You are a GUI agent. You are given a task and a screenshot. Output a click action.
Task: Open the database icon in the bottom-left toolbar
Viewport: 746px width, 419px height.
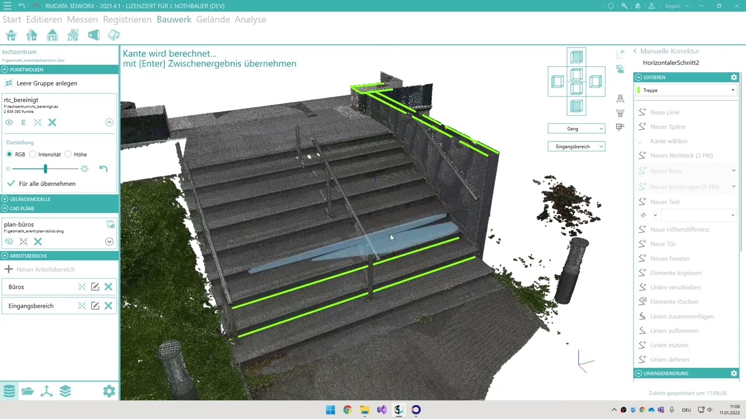9,391
